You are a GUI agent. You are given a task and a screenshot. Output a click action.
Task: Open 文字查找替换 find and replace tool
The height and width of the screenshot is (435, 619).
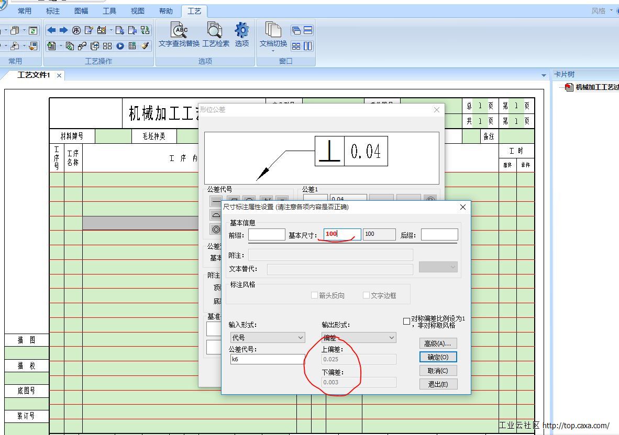(179, 35)
